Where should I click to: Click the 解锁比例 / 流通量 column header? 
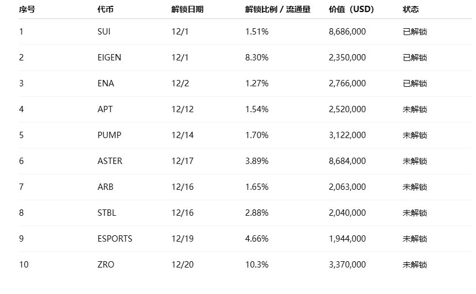coord(278,9)
